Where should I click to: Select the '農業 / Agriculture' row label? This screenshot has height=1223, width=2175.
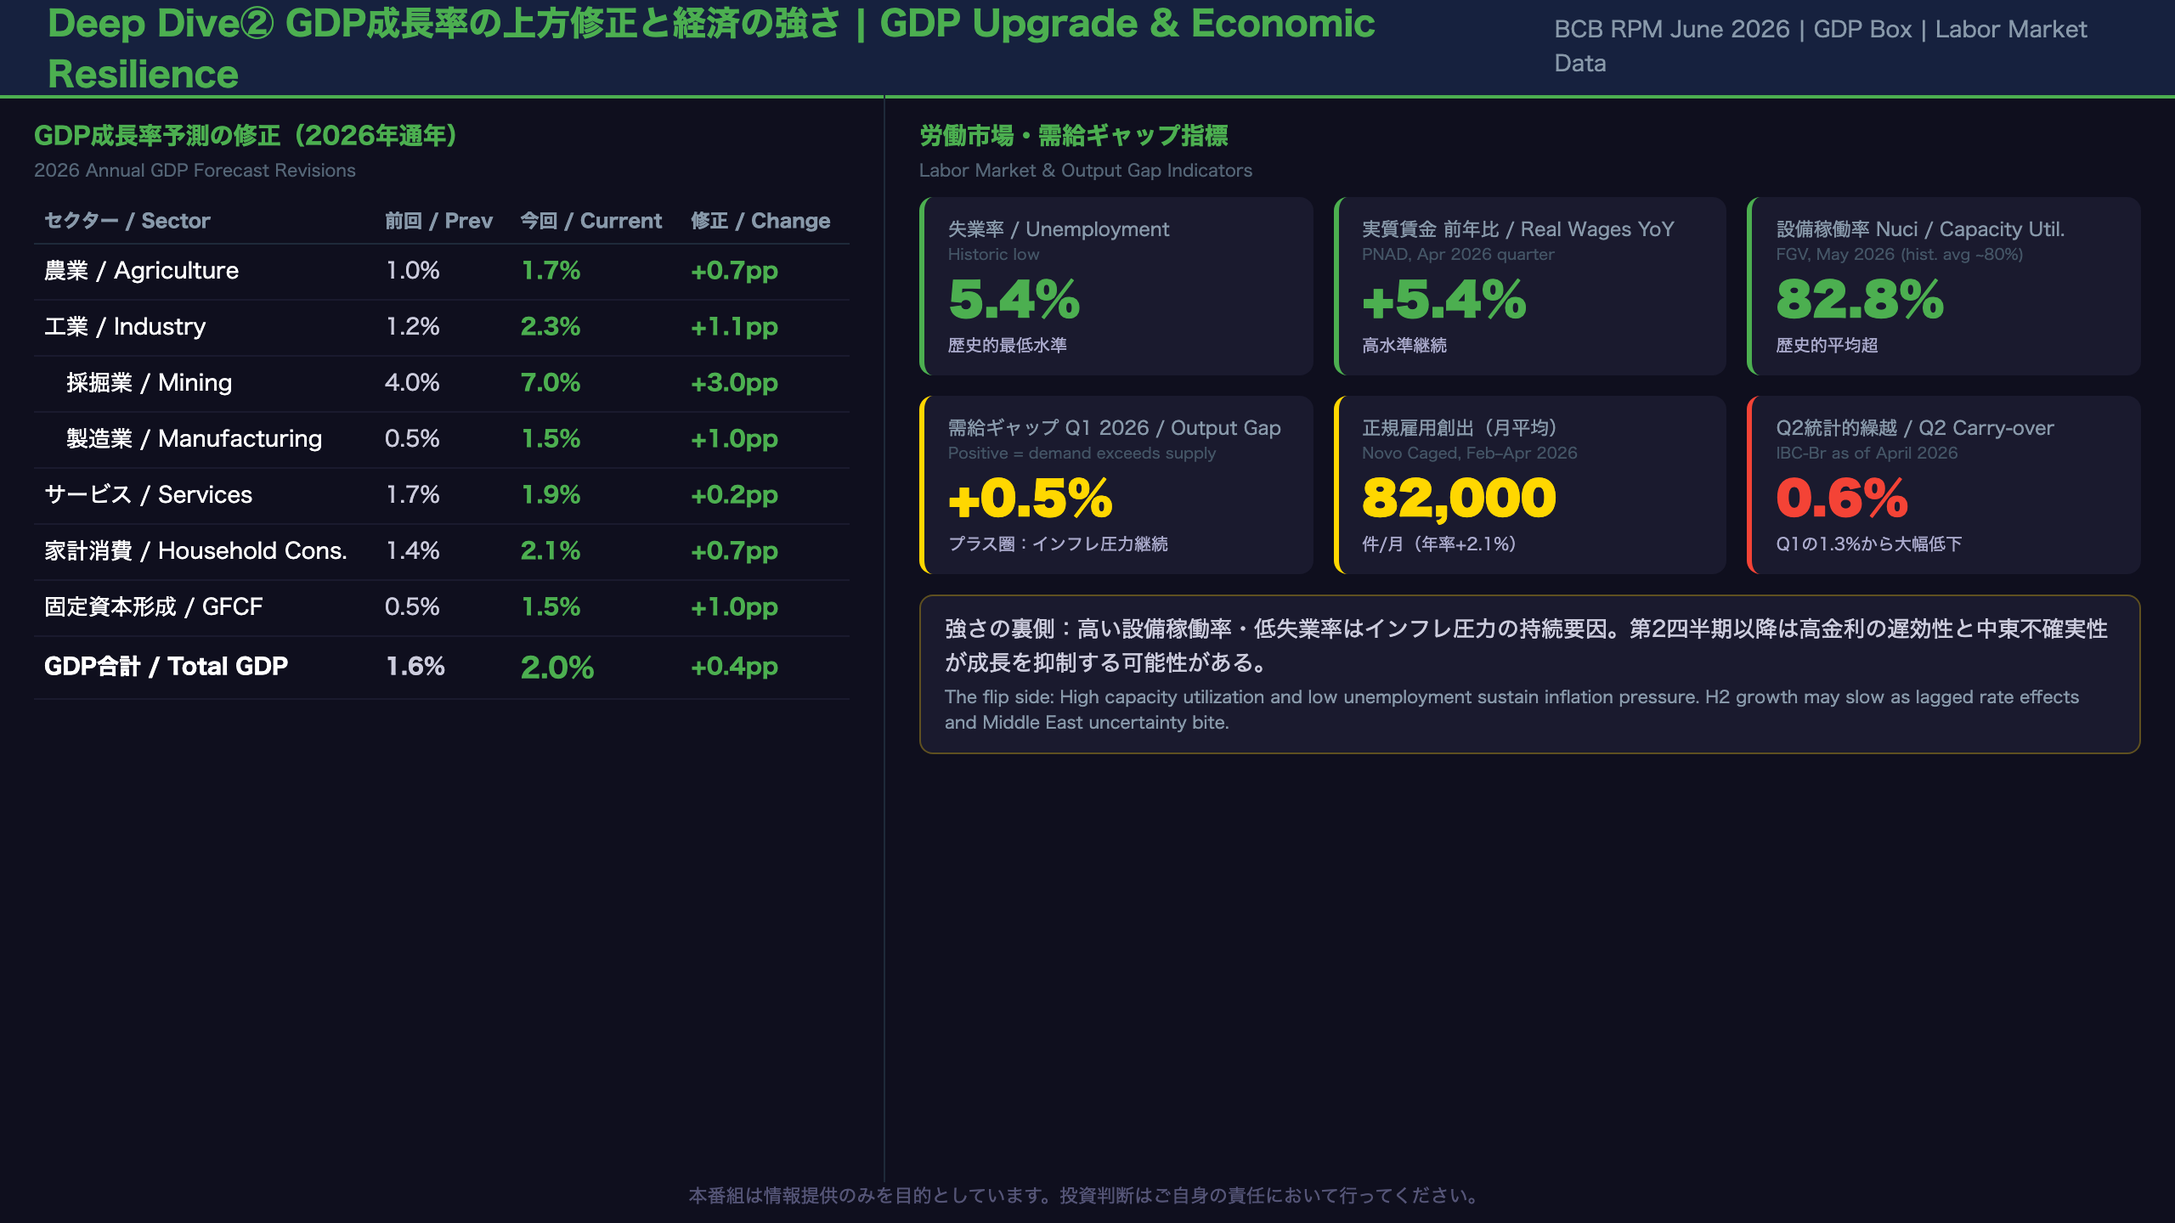click(142, 271)
